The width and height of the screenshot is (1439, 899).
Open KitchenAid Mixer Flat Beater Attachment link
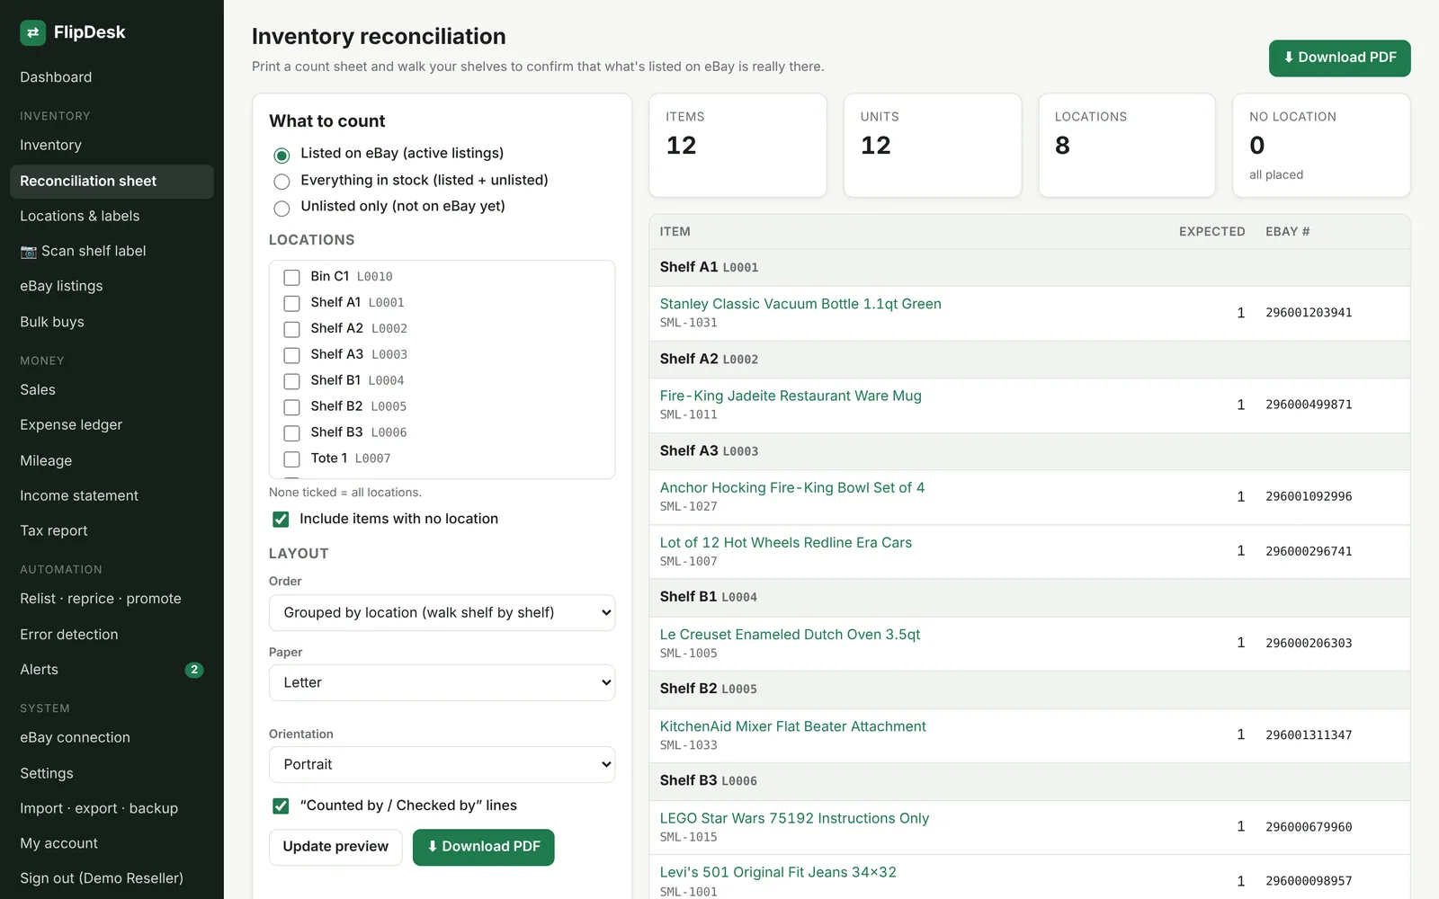point(792,726)
